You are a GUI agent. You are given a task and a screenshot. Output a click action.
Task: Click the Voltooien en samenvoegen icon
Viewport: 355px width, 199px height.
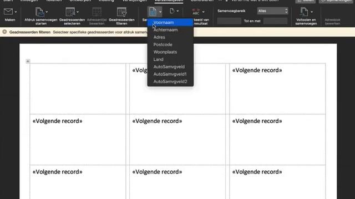tap(304, 12)
